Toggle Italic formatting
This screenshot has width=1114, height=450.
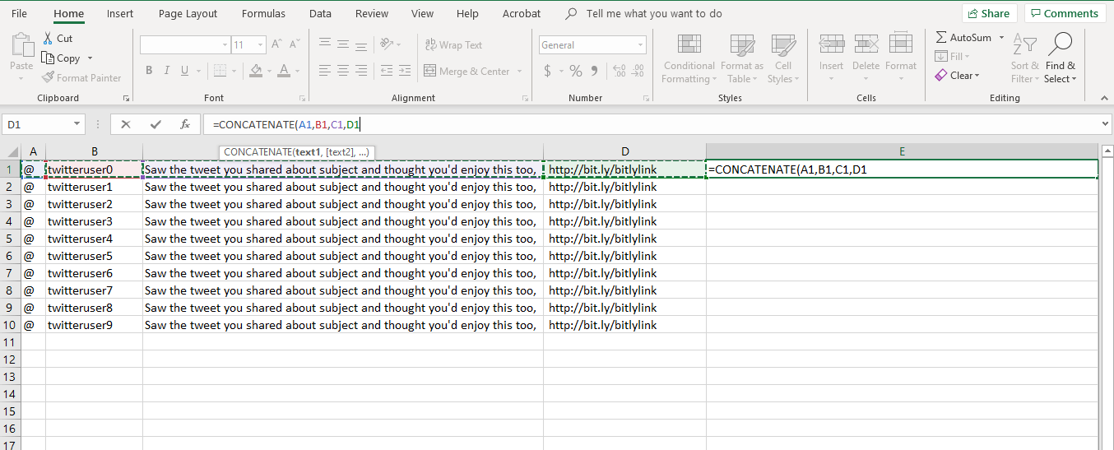pyautogui.click(x=167, y=71)
